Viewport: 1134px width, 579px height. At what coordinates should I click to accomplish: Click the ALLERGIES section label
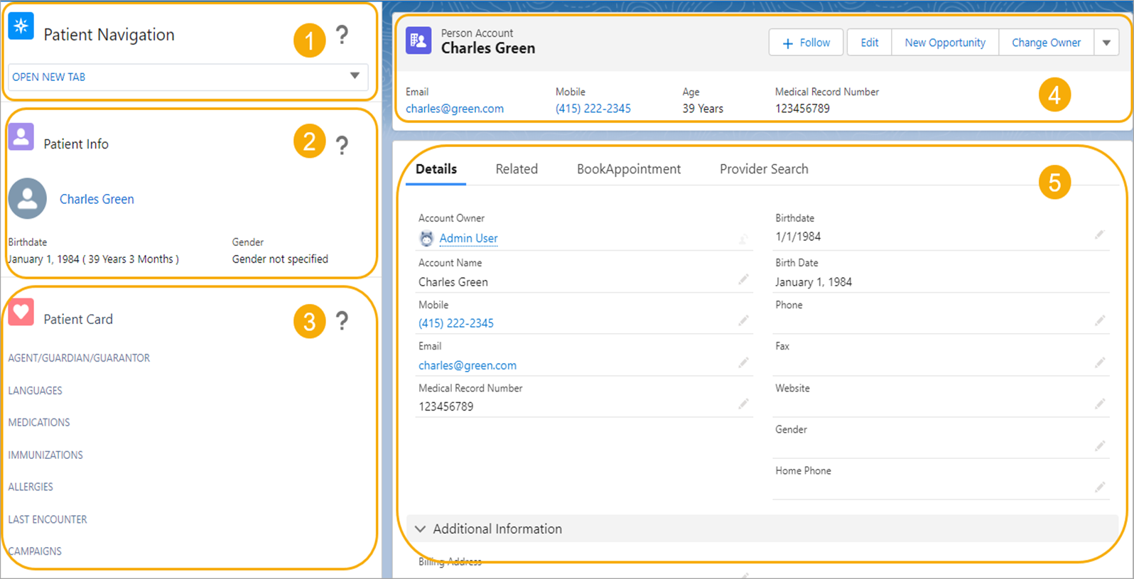pos(31,487)
